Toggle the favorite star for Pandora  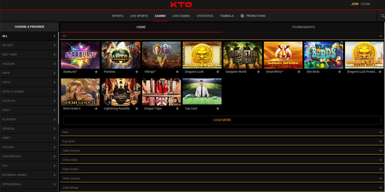click(137, 72)
